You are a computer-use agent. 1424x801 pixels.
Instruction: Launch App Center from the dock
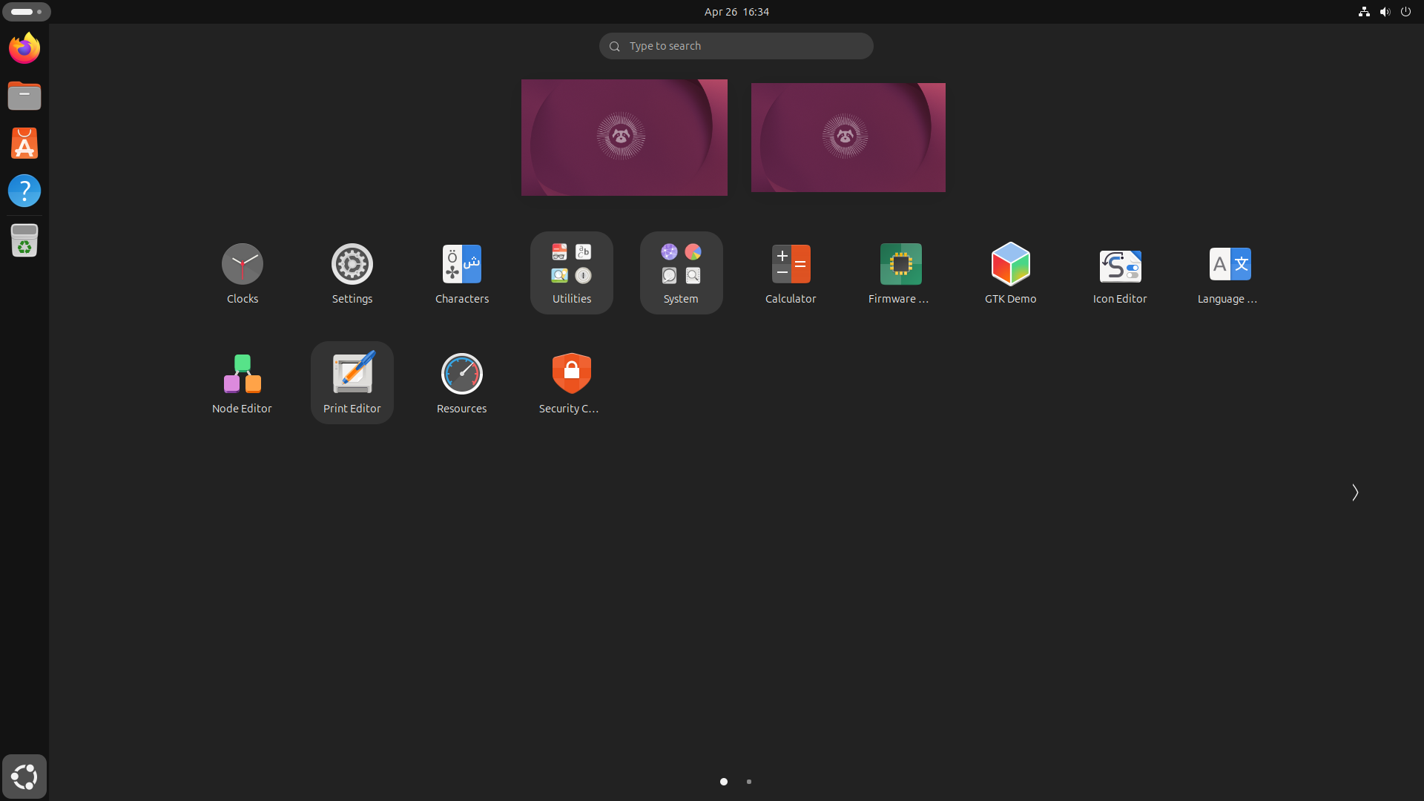click(24, 143)
